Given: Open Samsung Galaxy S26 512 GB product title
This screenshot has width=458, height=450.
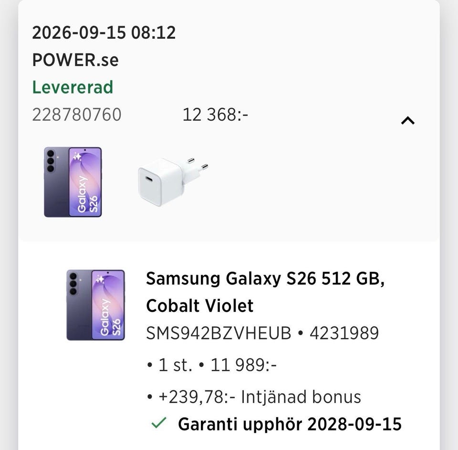Looking at the screenshot, I should coord(265,278).
